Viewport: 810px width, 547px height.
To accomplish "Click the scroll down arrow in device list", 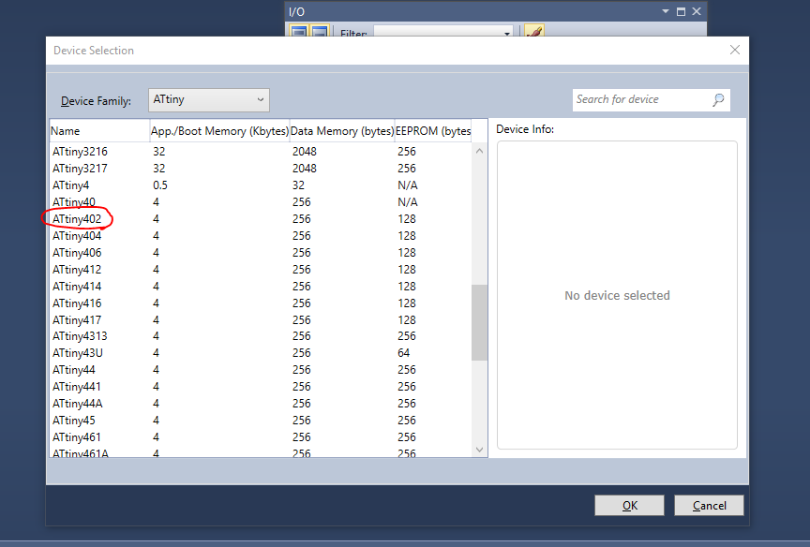I will pyautogui.click(x=479, y=450).
